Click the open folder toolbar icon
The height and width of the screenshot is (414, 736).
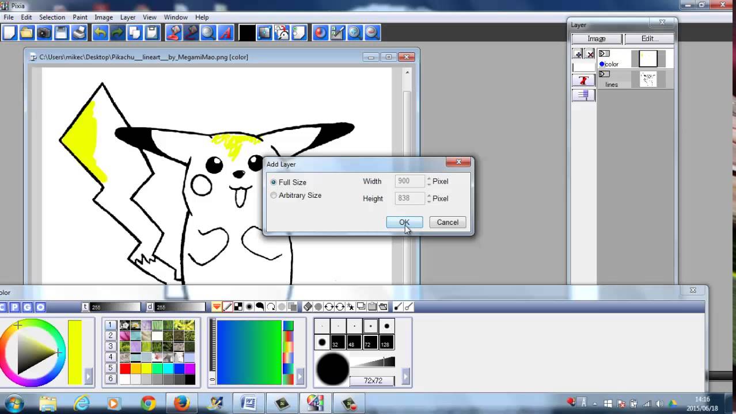click(26, 33)
